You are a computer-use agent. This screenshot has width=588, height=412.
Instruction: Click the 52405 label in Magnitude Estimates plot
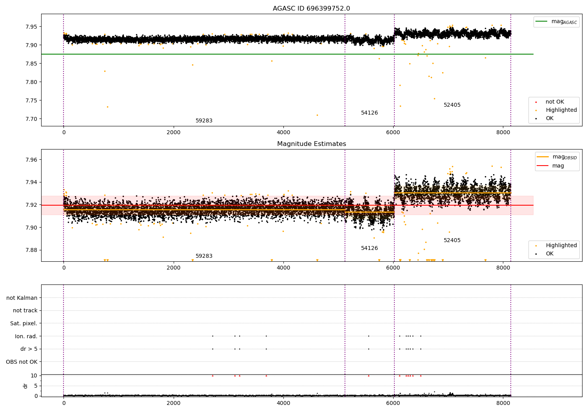(x=452, y=241)
